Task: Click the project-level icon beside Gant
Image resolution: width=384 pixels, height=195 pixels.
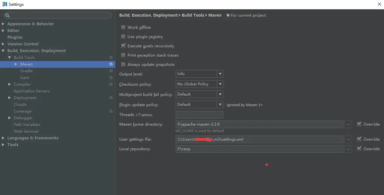Action: (111, 77)
